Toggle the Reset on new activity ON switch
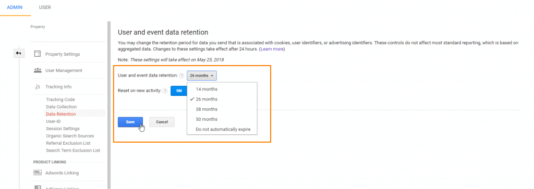This screenshot has width=534, height=189. pos(179,91)
